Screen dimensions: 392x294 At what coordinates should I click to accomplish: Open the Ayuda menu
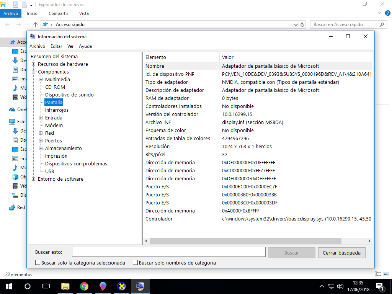tap(85, 46)
